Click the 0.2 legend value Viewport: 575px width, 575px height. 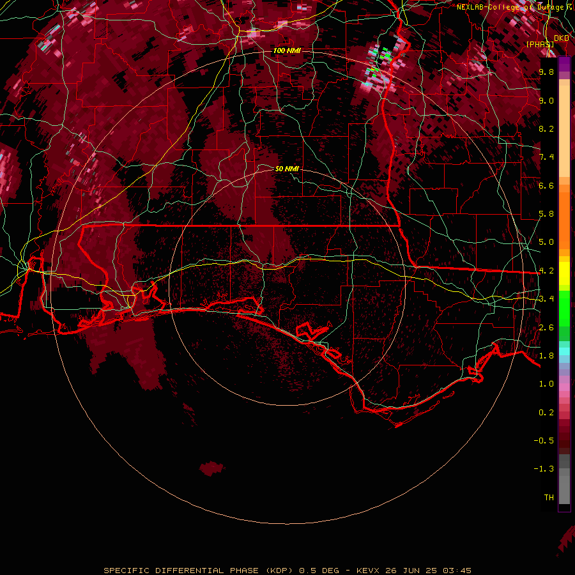546,413
